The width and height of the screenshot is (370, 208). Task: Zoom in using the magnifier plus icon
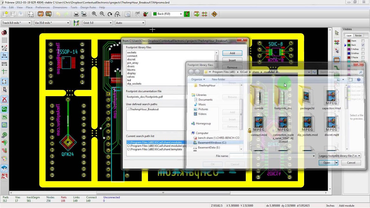[x=94, y=14]
